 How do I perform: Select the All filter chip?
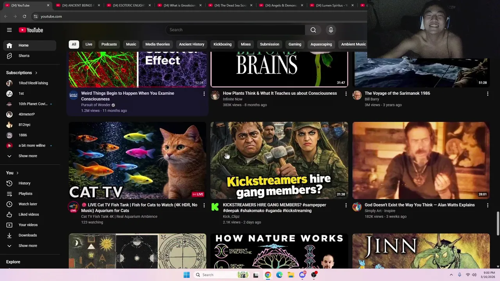[x=74, y=44]
